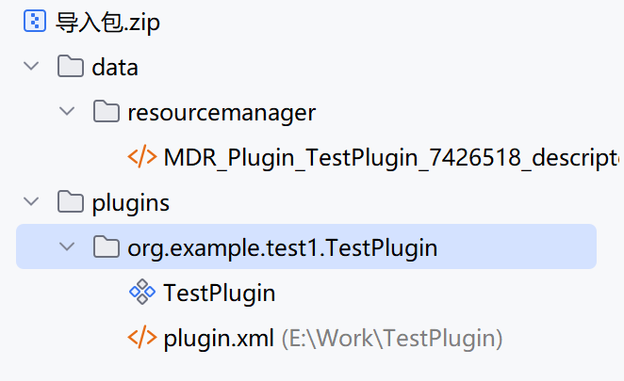Click the TestPlugin module diamond icon
624x381 pixels.
(142, 293)
